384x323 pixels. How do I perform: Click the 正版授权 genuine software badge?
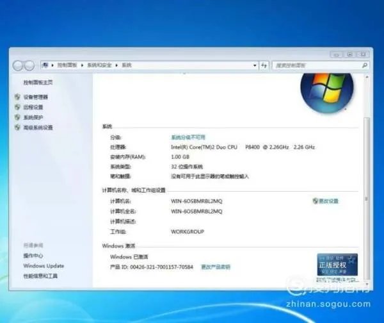point(337,265)
